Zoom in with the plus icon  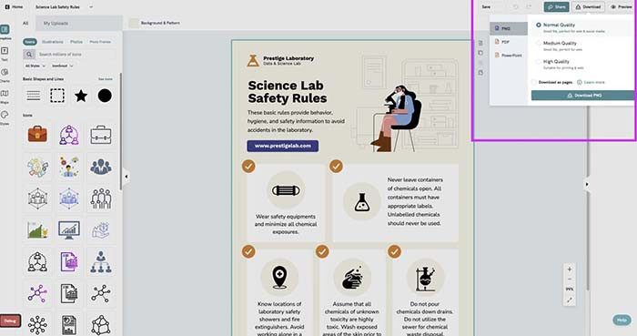pyautogui.click(x=569, y=269)
